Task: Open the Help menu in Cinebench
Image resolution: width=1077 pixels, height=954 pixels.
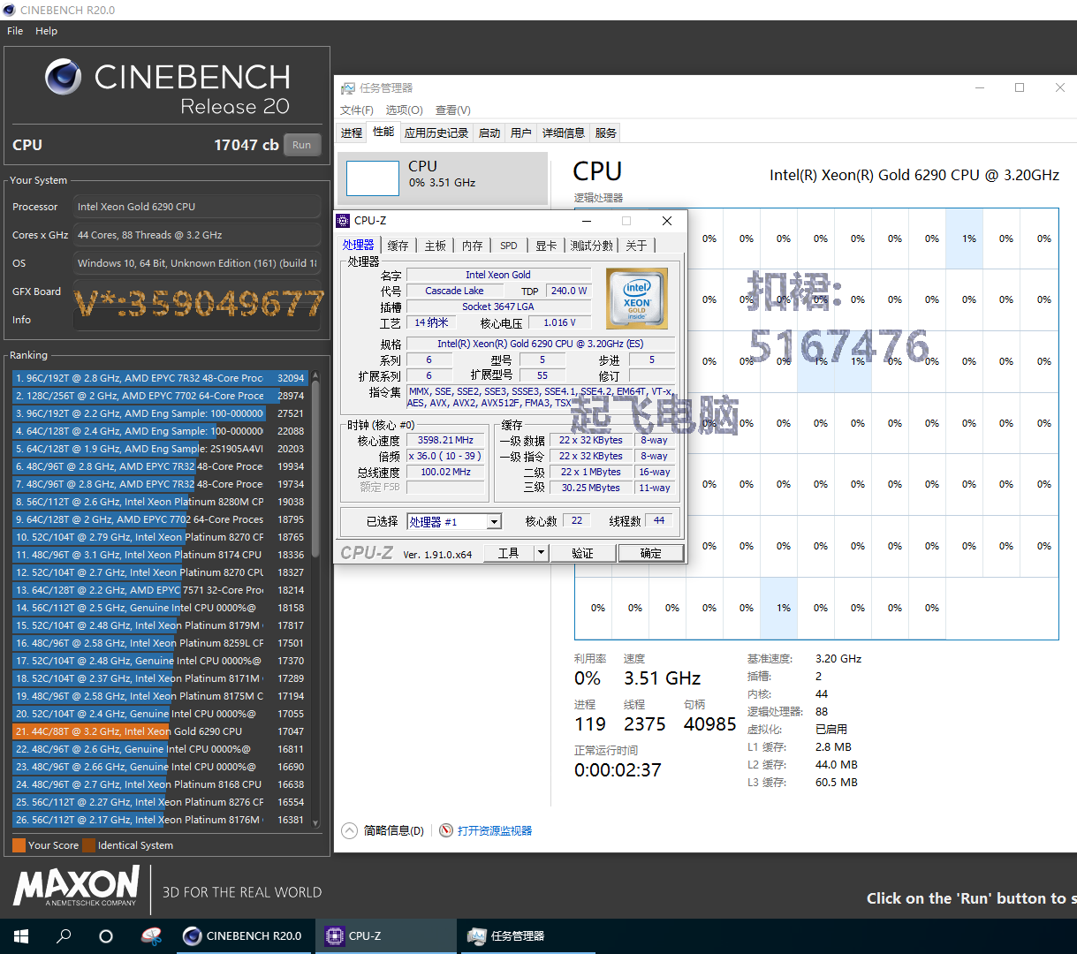Action: (47, 31)
